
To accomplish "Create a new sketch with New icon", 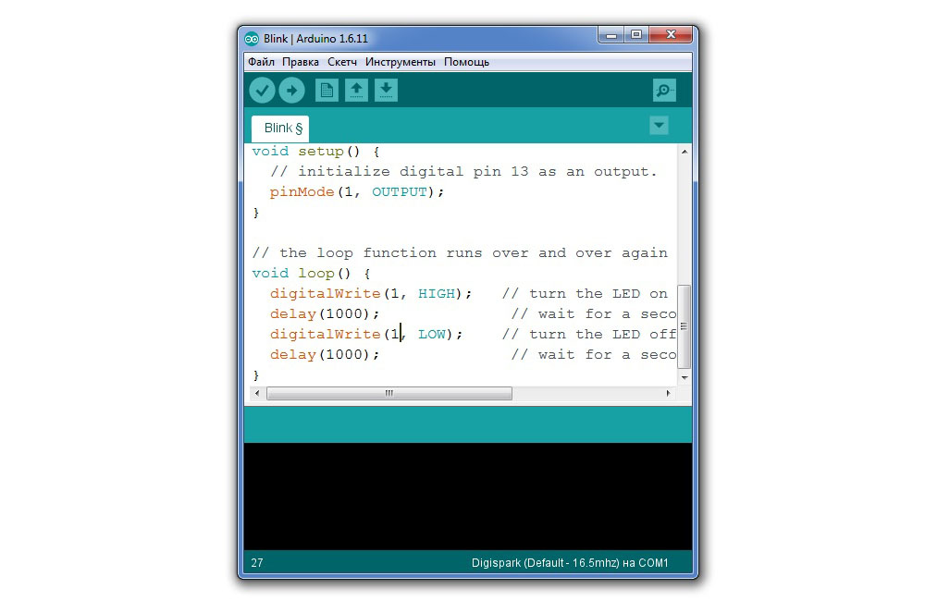I will tap(327, 90).
